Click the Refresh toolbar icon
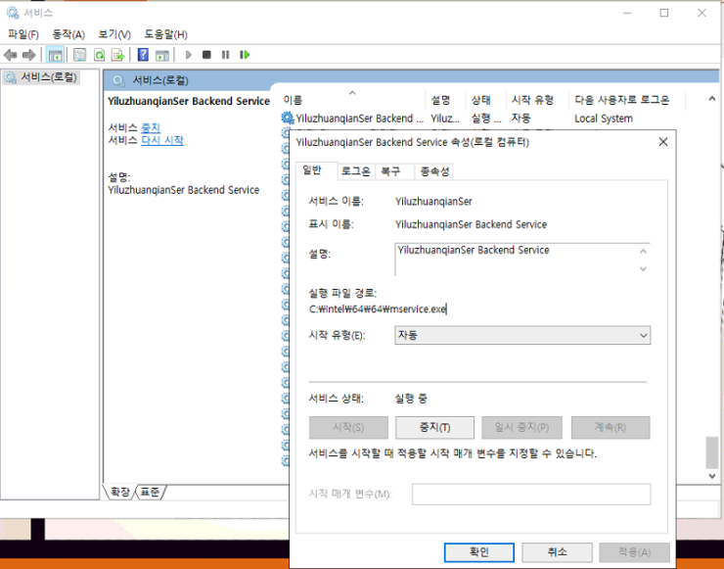 click(x=99, y=55)
